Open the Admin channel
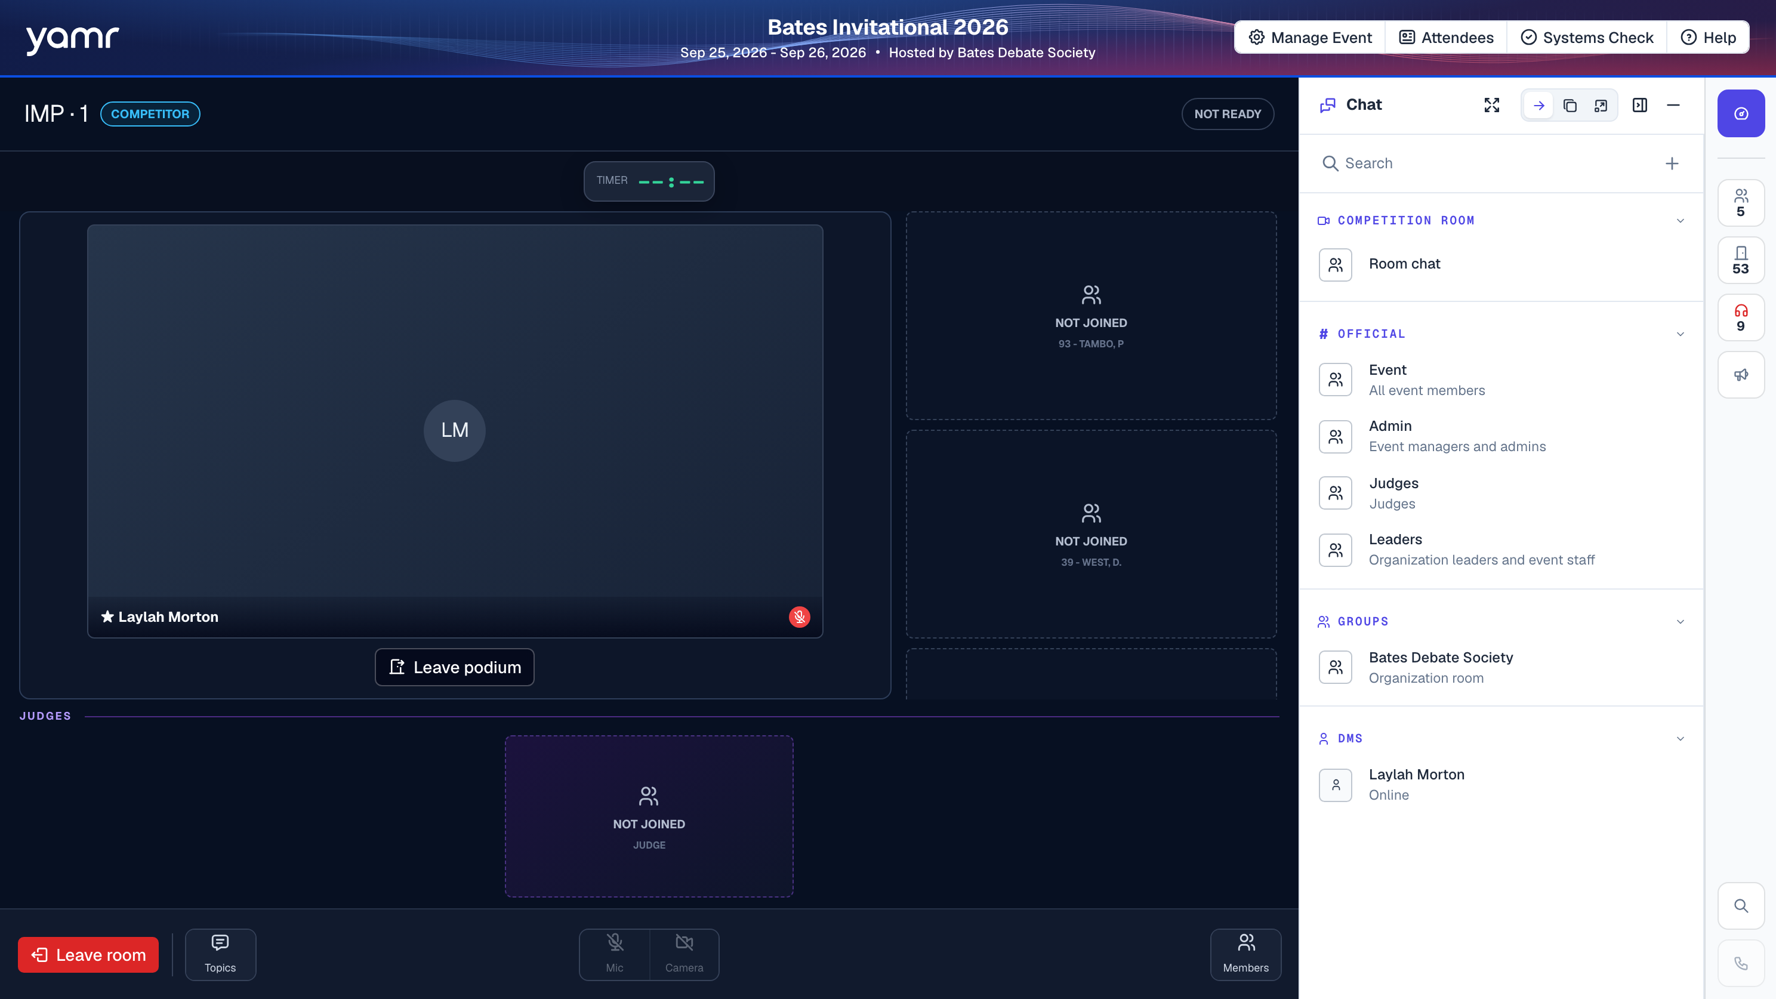The image size is (1776, 999). tap(1501, 436)
